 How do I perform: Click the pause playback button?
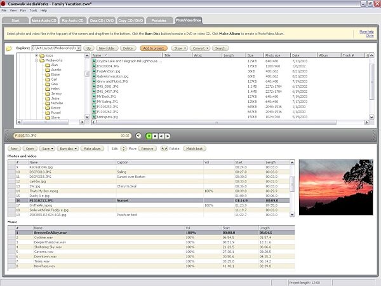149,136
